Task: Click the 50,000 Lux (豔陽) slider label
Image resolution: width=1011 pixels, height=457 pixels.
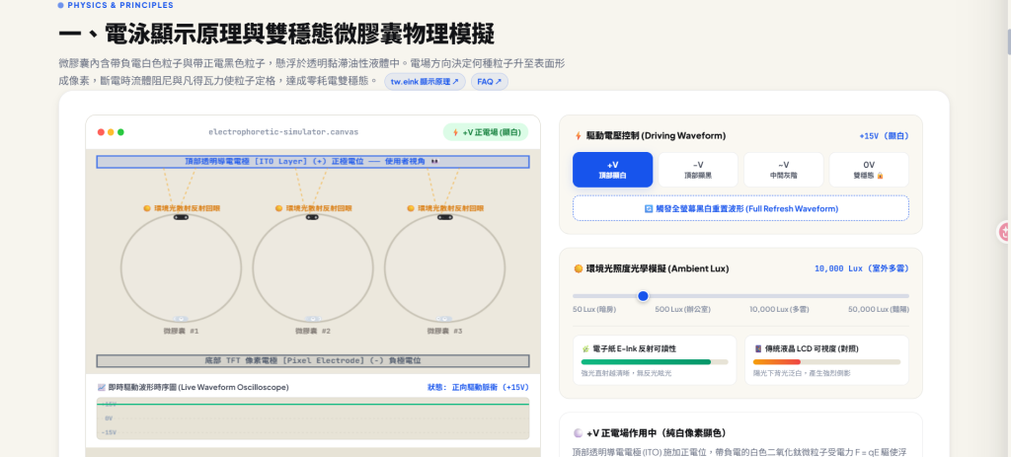Action: [879, 309]
